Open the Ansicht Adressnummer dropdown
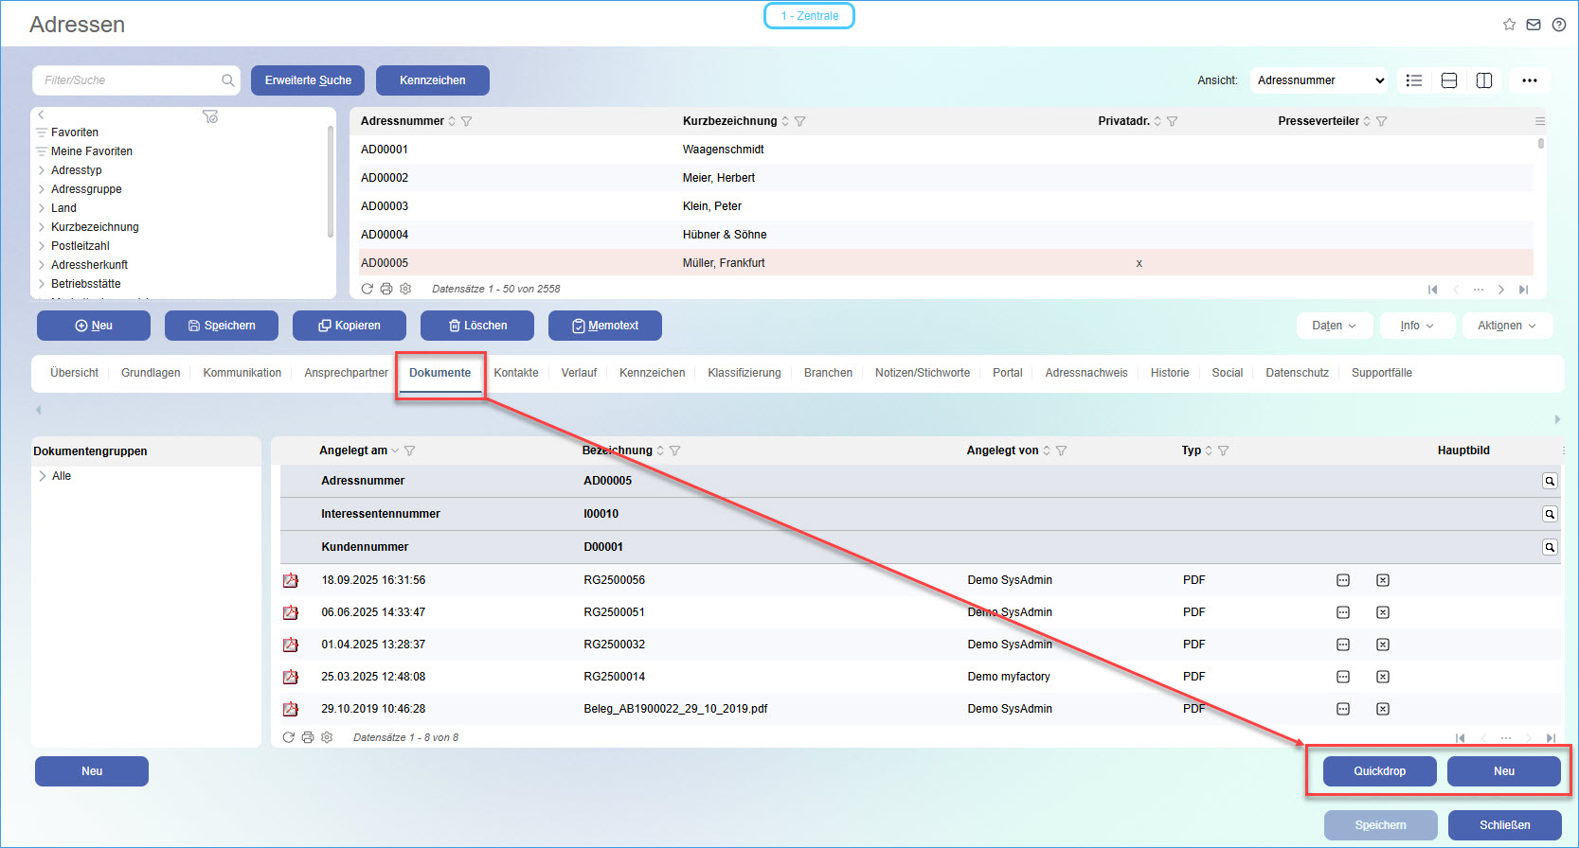 [x=1319, y=80]
